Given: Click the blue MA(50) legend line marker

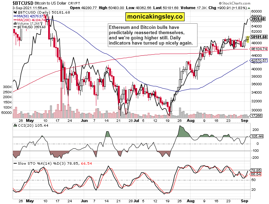Looking at the screenshot, I should [15, 16].
